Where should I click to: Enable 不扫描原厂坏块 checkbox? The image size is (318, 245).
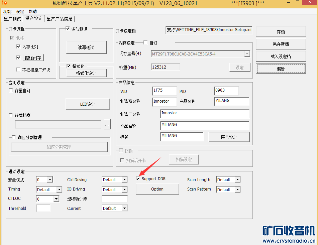(x=18, y=70)
